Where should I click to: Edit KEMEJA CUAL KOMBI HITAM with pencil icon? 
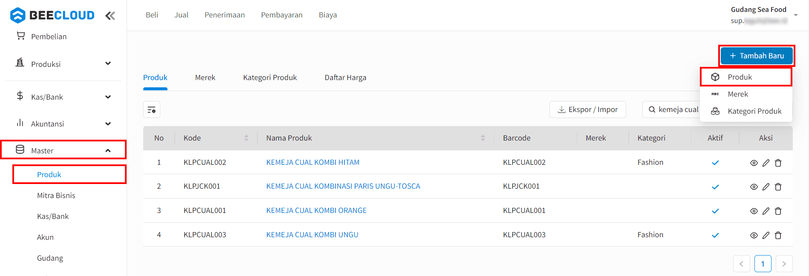click(766, 163)
